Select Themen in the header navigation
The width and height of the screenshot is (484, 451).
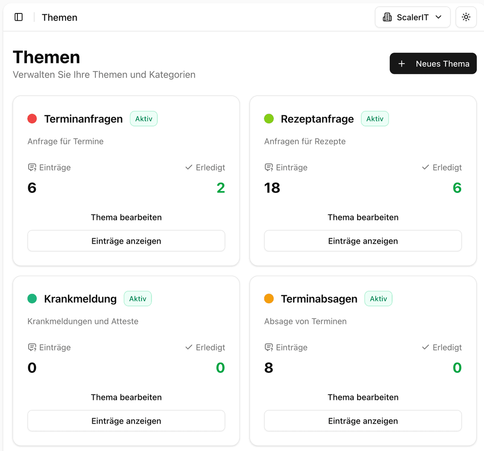tap(59, 18)
